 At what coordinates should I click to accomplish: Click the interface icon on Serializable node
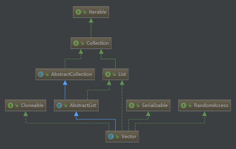click(132, 105)
